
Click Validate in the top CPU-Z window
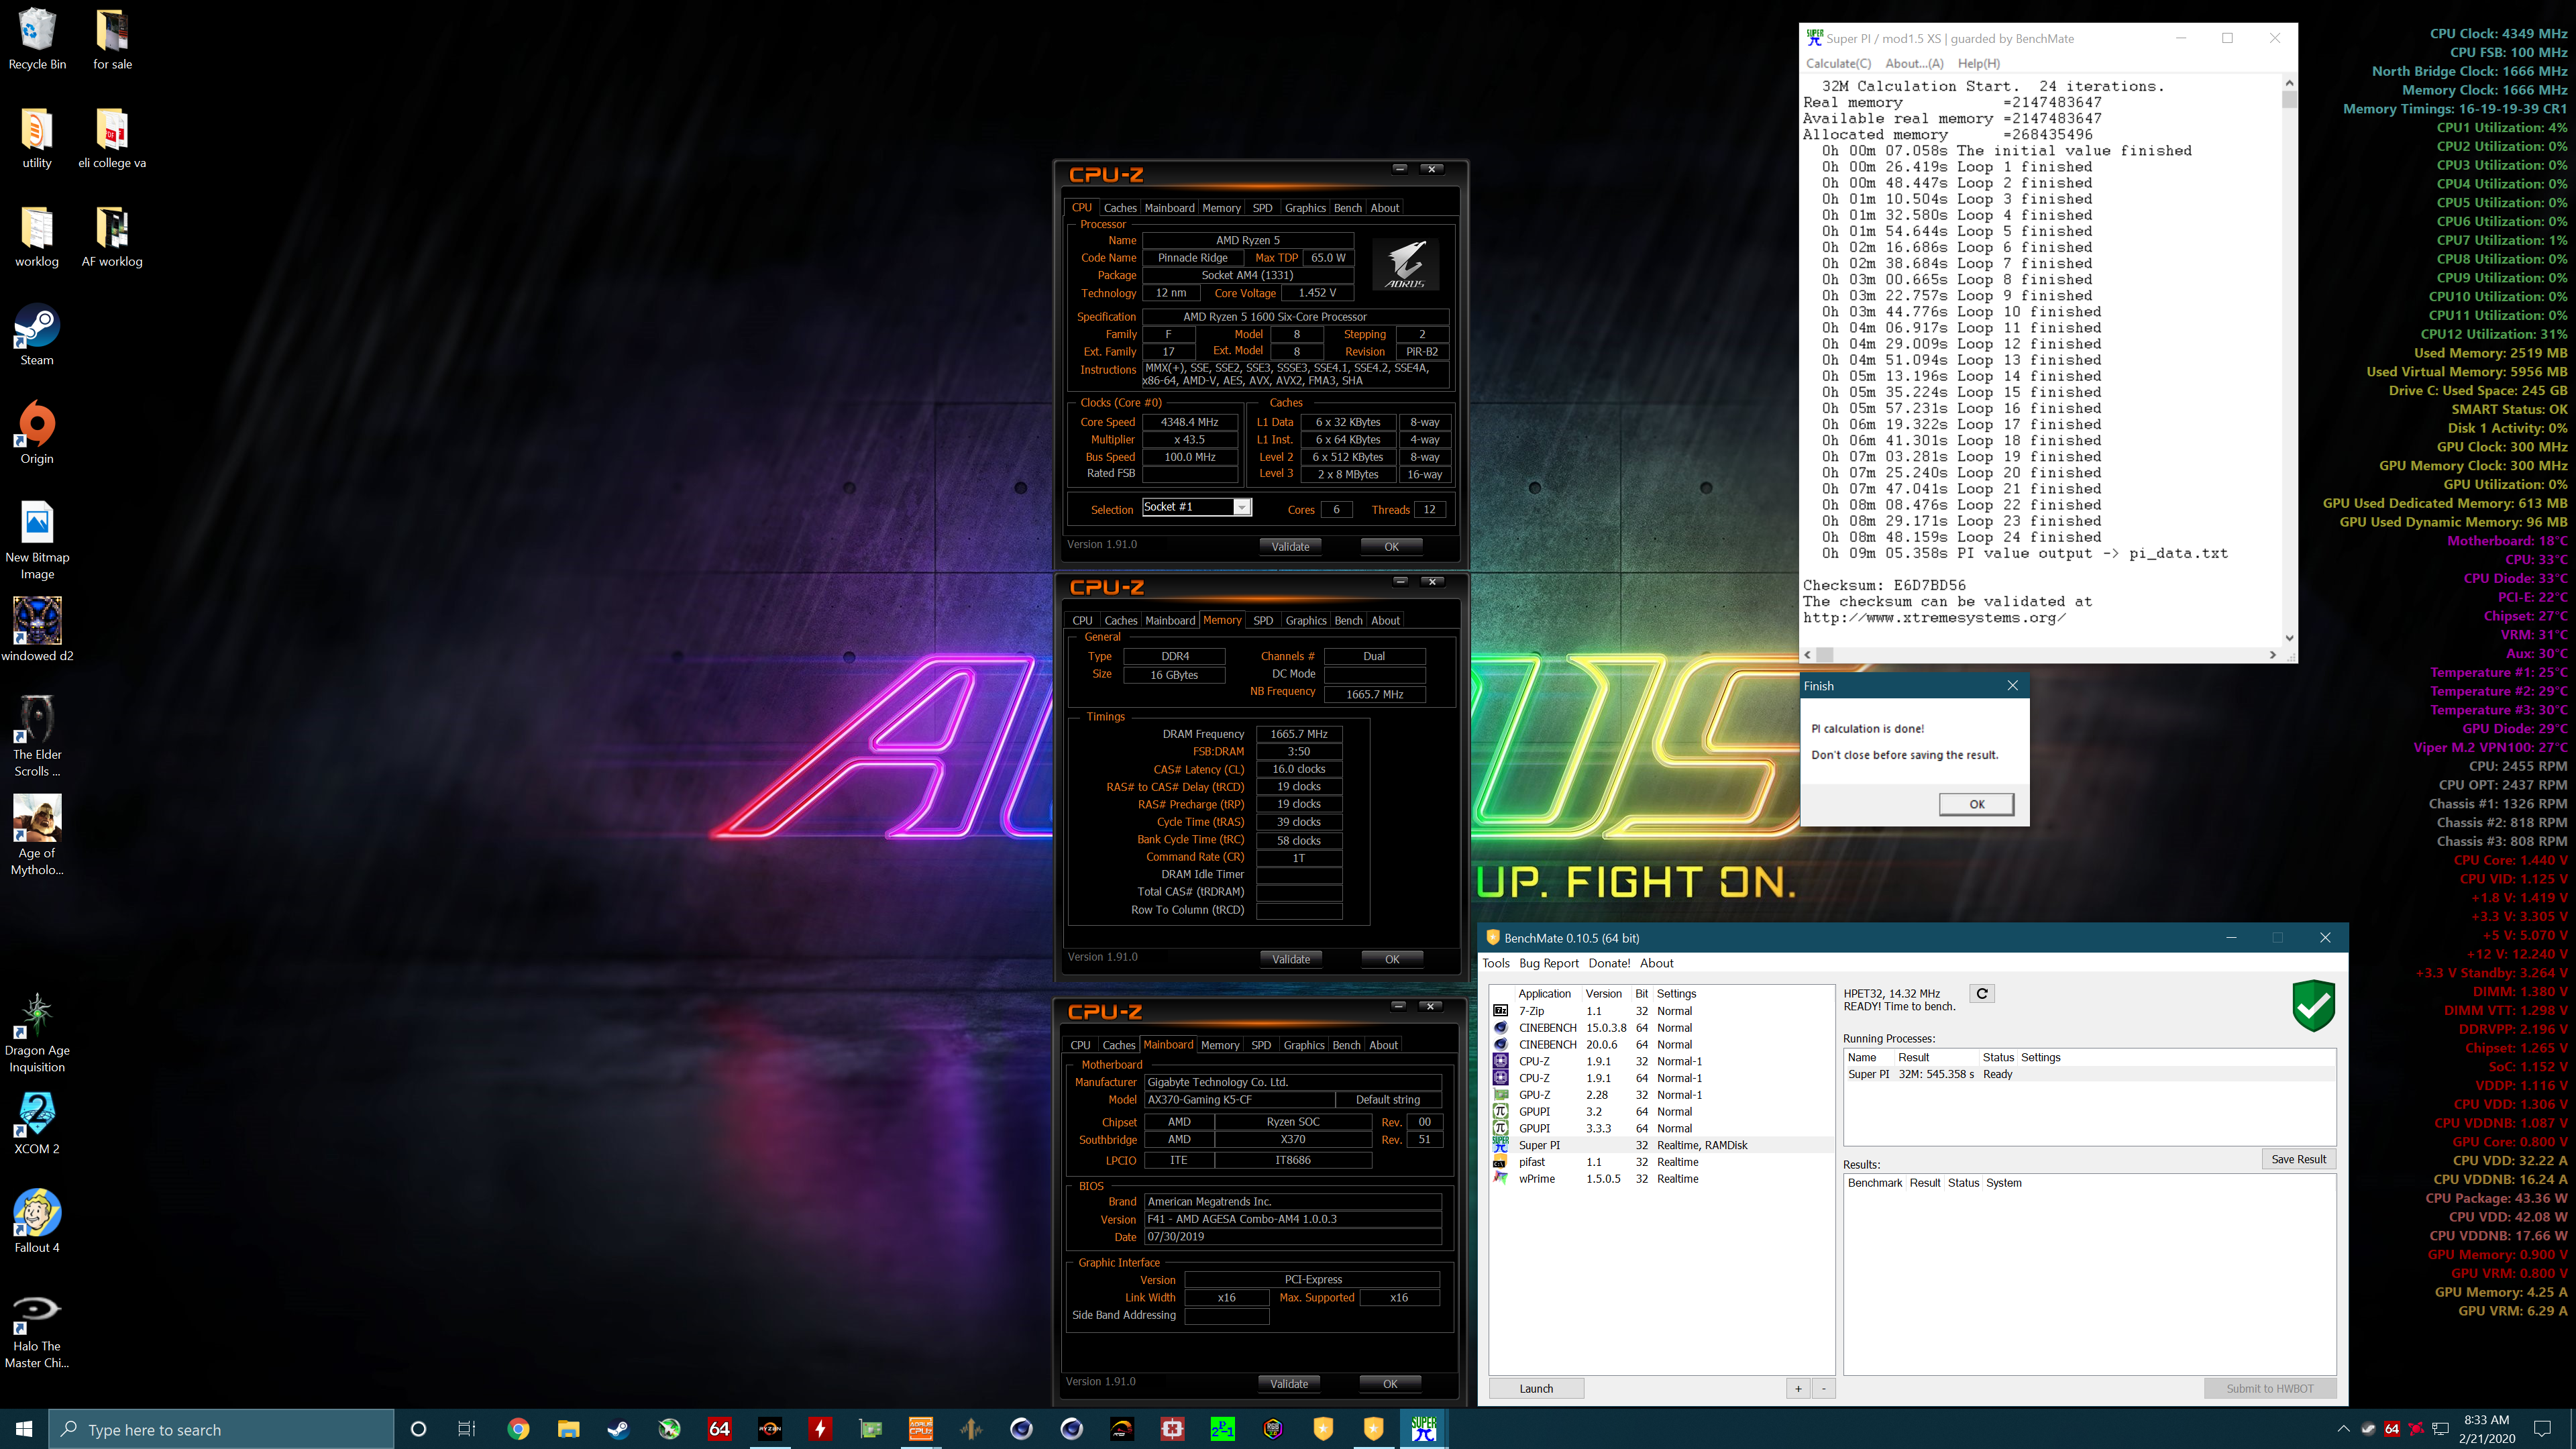coord(1290,546)
